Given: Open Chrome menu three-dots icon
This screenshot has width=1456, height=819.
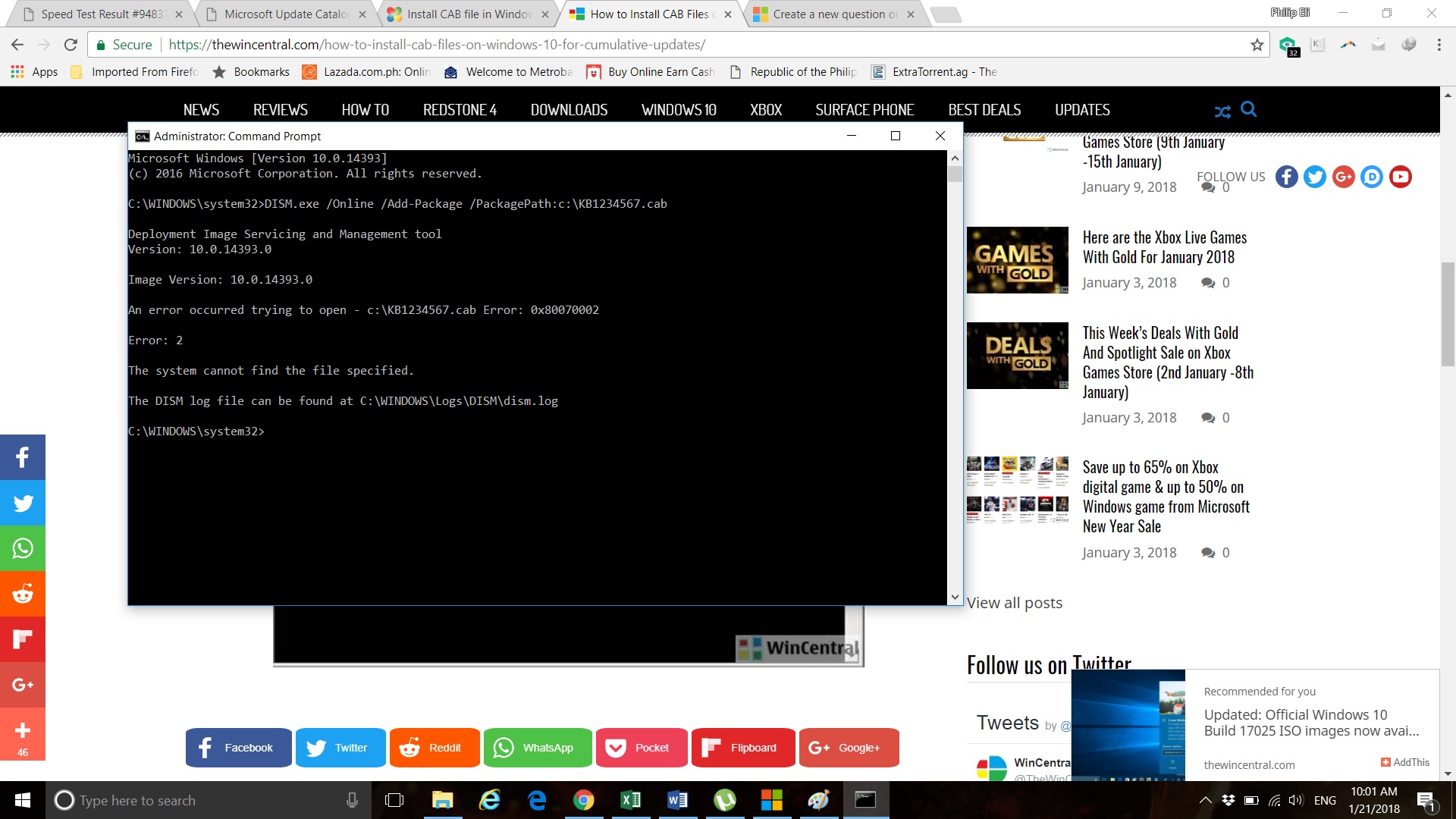Looking at the screenshot, I should (1439, 45).
